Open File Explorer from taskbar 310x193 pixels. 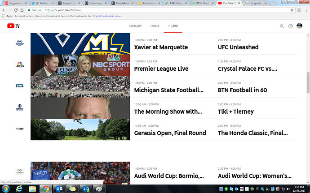pyautogui.click(x=32, y=189)
